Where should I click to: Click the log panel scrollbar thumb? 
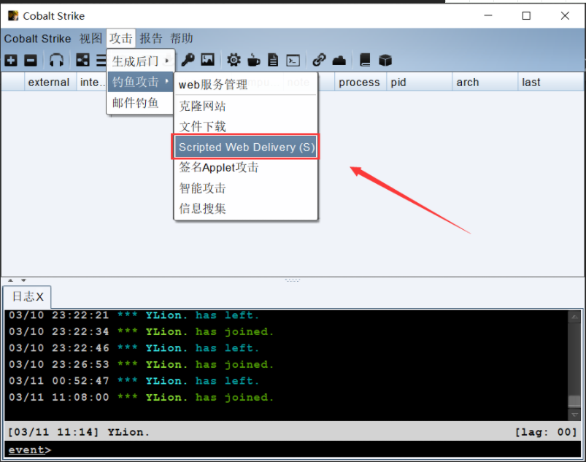(574, 401)
